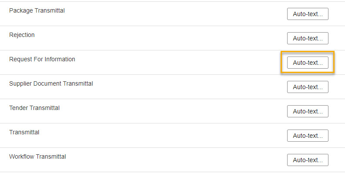
Task: Select the plain Transmittal label
Action: coord(24,132)
